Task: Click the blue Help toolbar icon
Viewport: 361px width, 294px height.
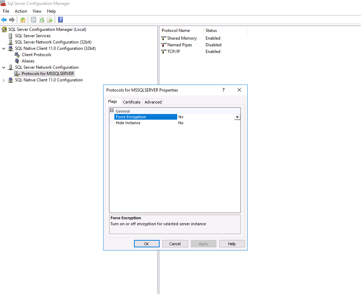Action: click(x=61, y=20)
